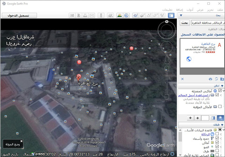The width and height of the screenshot is (225, 157).
Task: Open the برج القاهرة search result link
Action: [208, 44]
